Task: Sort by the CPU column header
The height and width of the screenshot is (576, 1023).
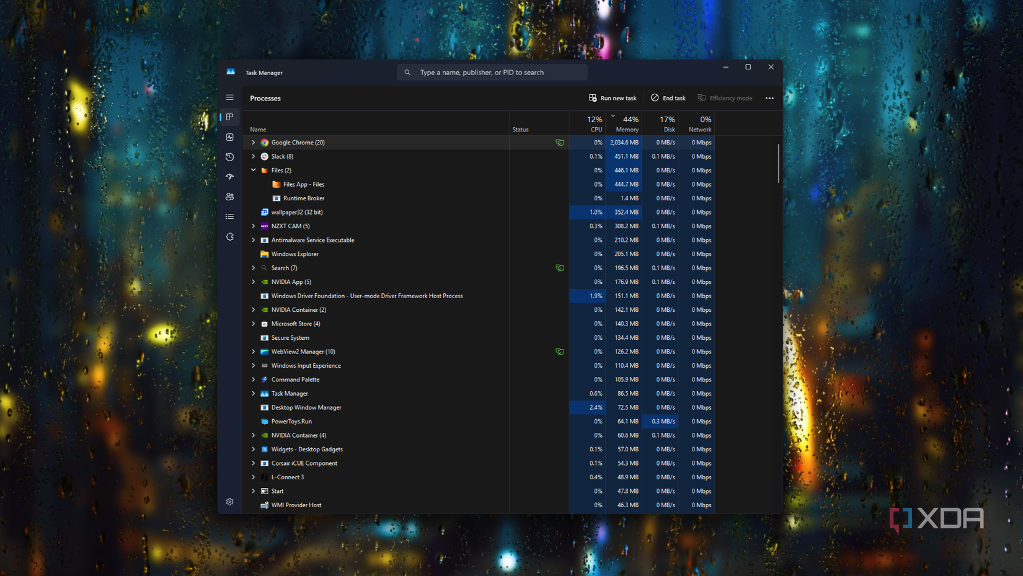Action: [x=588, y=124]
